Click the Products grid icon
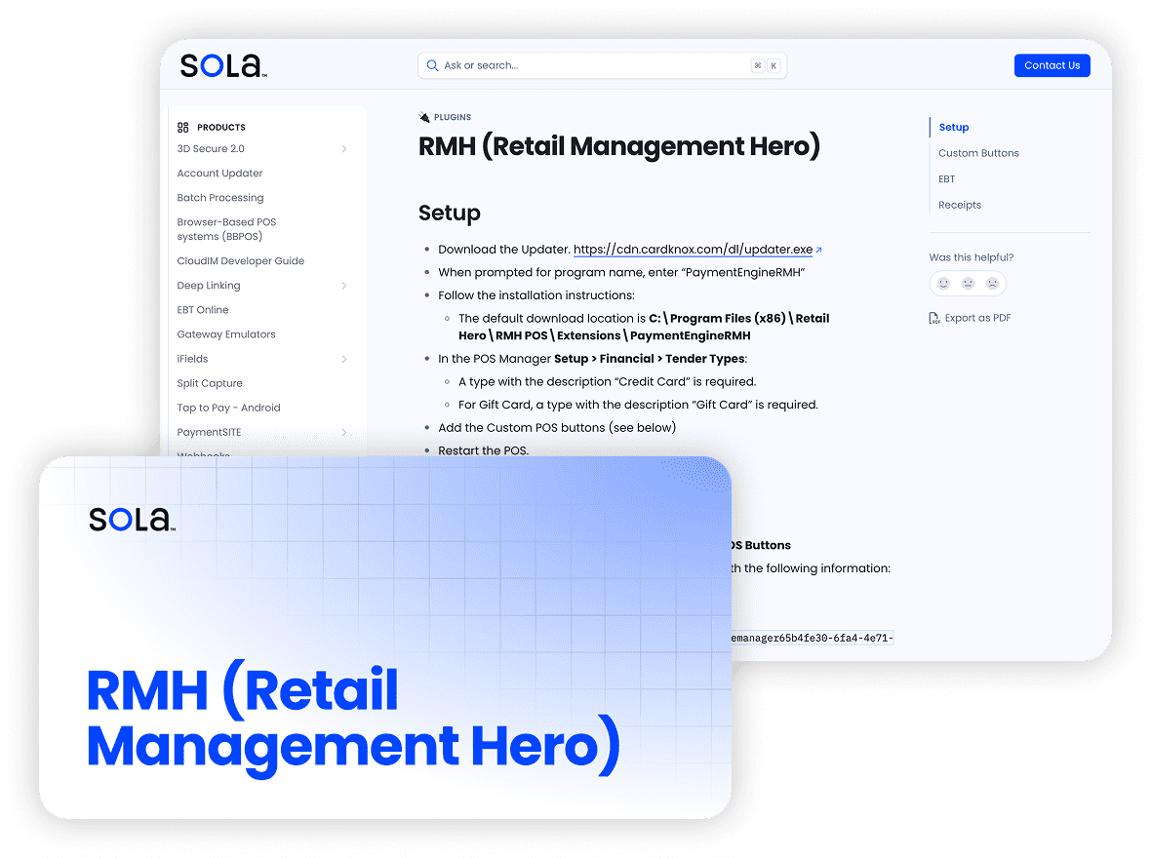 182,127
